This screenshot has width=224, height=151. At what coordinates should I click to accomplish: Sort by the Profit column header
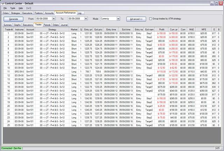[162, 29]
